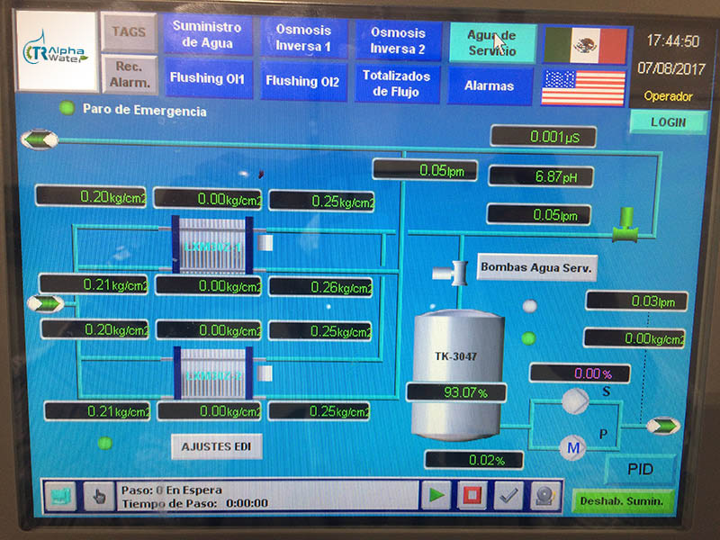Select the Mexican flag for Spanish

pos(584,44)
